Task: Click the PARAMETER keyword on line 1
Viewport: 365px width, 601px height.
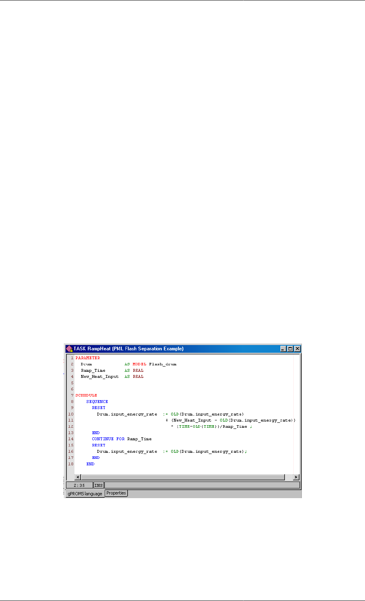Action: (88, 358)
